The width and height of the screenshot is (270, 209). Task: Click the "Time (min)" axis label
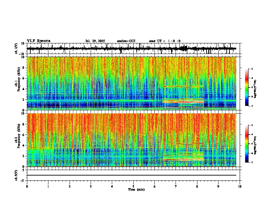click(136, 190)
